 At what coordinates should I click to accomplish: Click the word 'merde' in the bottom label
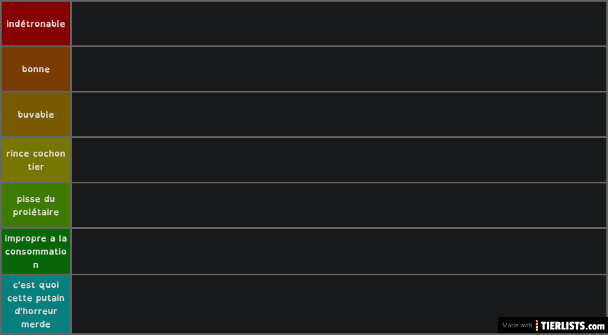point(36,324)
